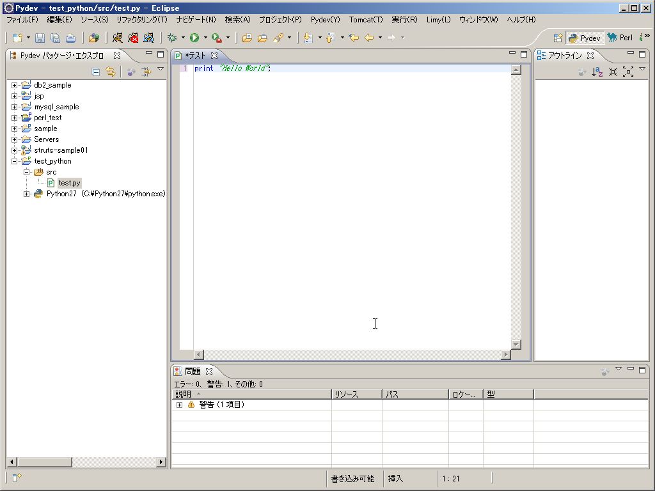Image resolution: width=655 pixels, height=491 pixels.
Task: Click the Save All toolbar icon
Action: (x=55, y=38)
